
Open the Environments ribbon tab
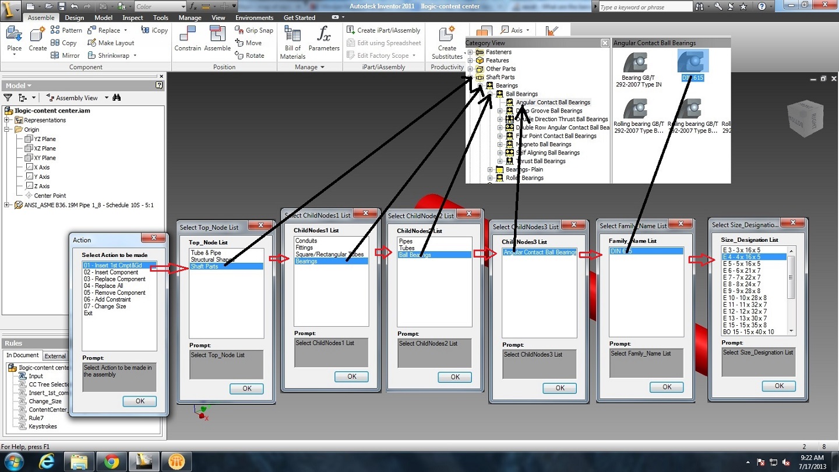(x=255, y=17)
